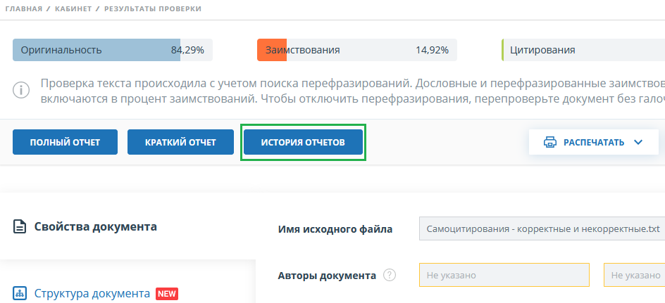Open Структура документа section
The height and width of the screenshot is (303, 665).
(92, 293)
